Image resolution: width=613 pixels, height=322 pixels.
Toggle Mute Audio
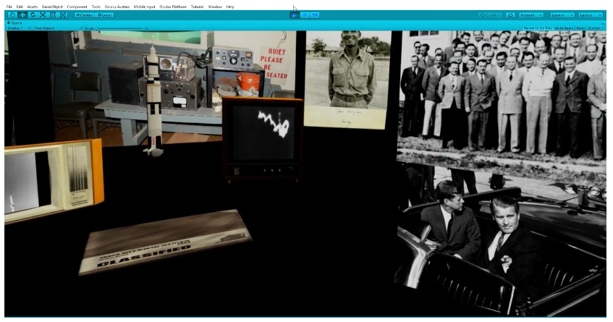[x=564, y=28]
